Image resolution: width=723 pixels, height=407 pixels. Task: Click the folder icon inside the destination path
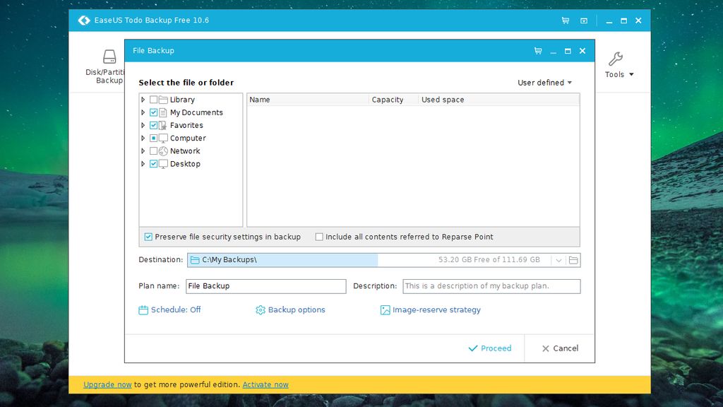194,259
